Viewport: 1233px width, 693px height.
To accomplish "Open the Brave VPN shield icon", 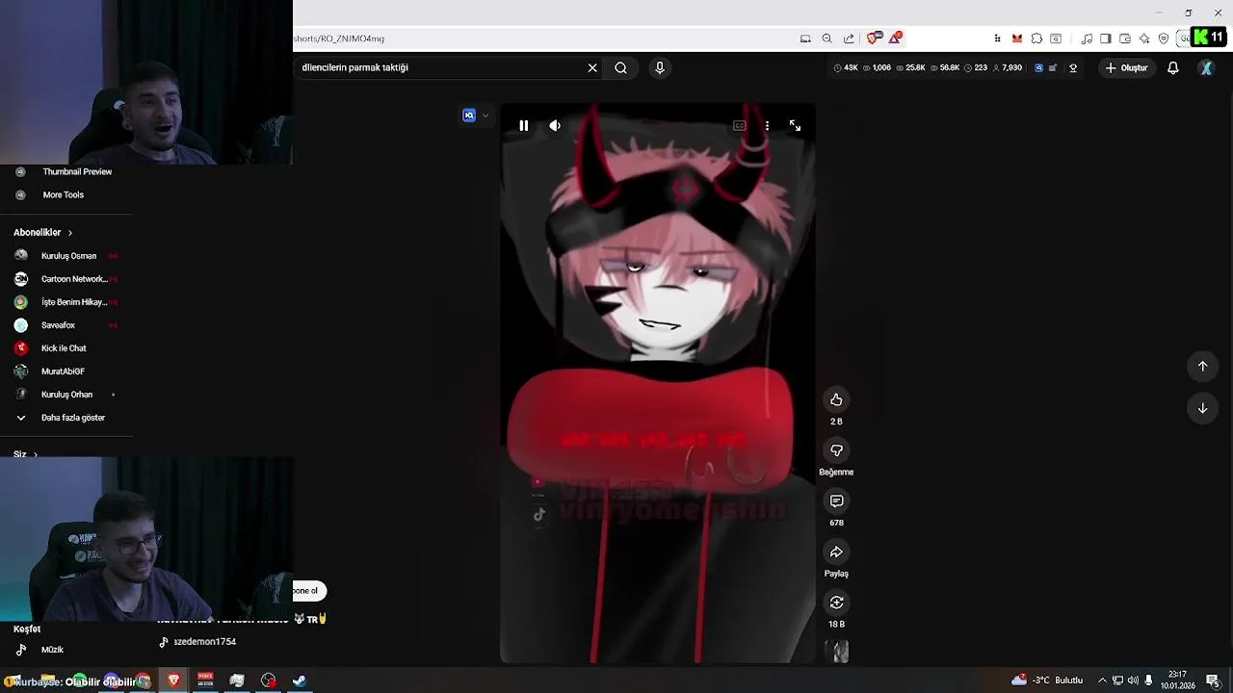I will click(1164, 38).
